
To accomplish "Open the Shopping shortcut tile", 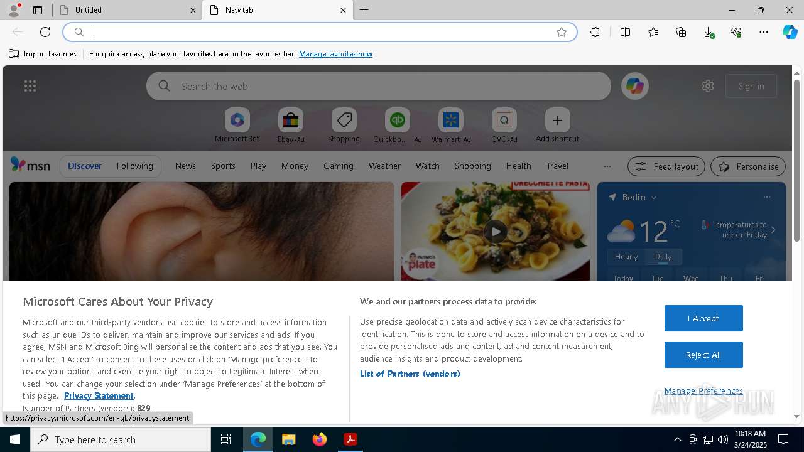I will click(344, 126).
